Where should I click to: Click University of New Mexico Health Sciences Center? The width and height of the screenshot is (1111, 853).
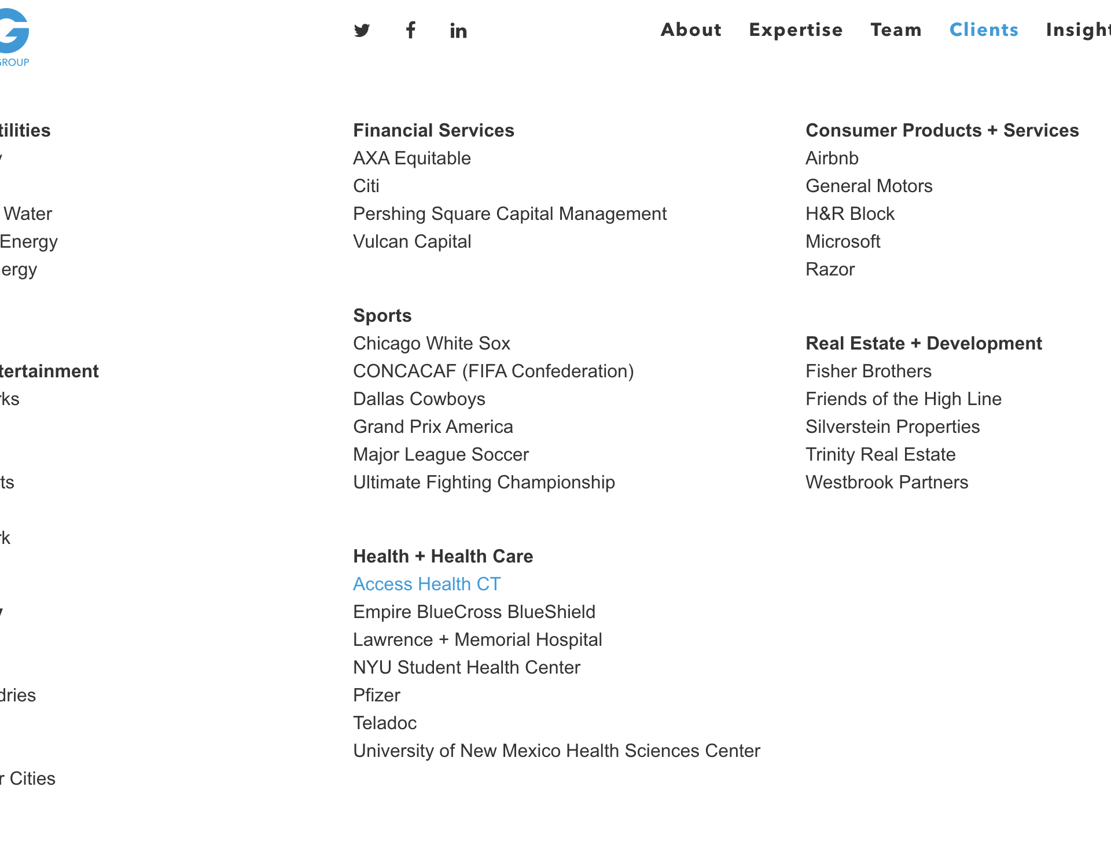tap(556, 751)
